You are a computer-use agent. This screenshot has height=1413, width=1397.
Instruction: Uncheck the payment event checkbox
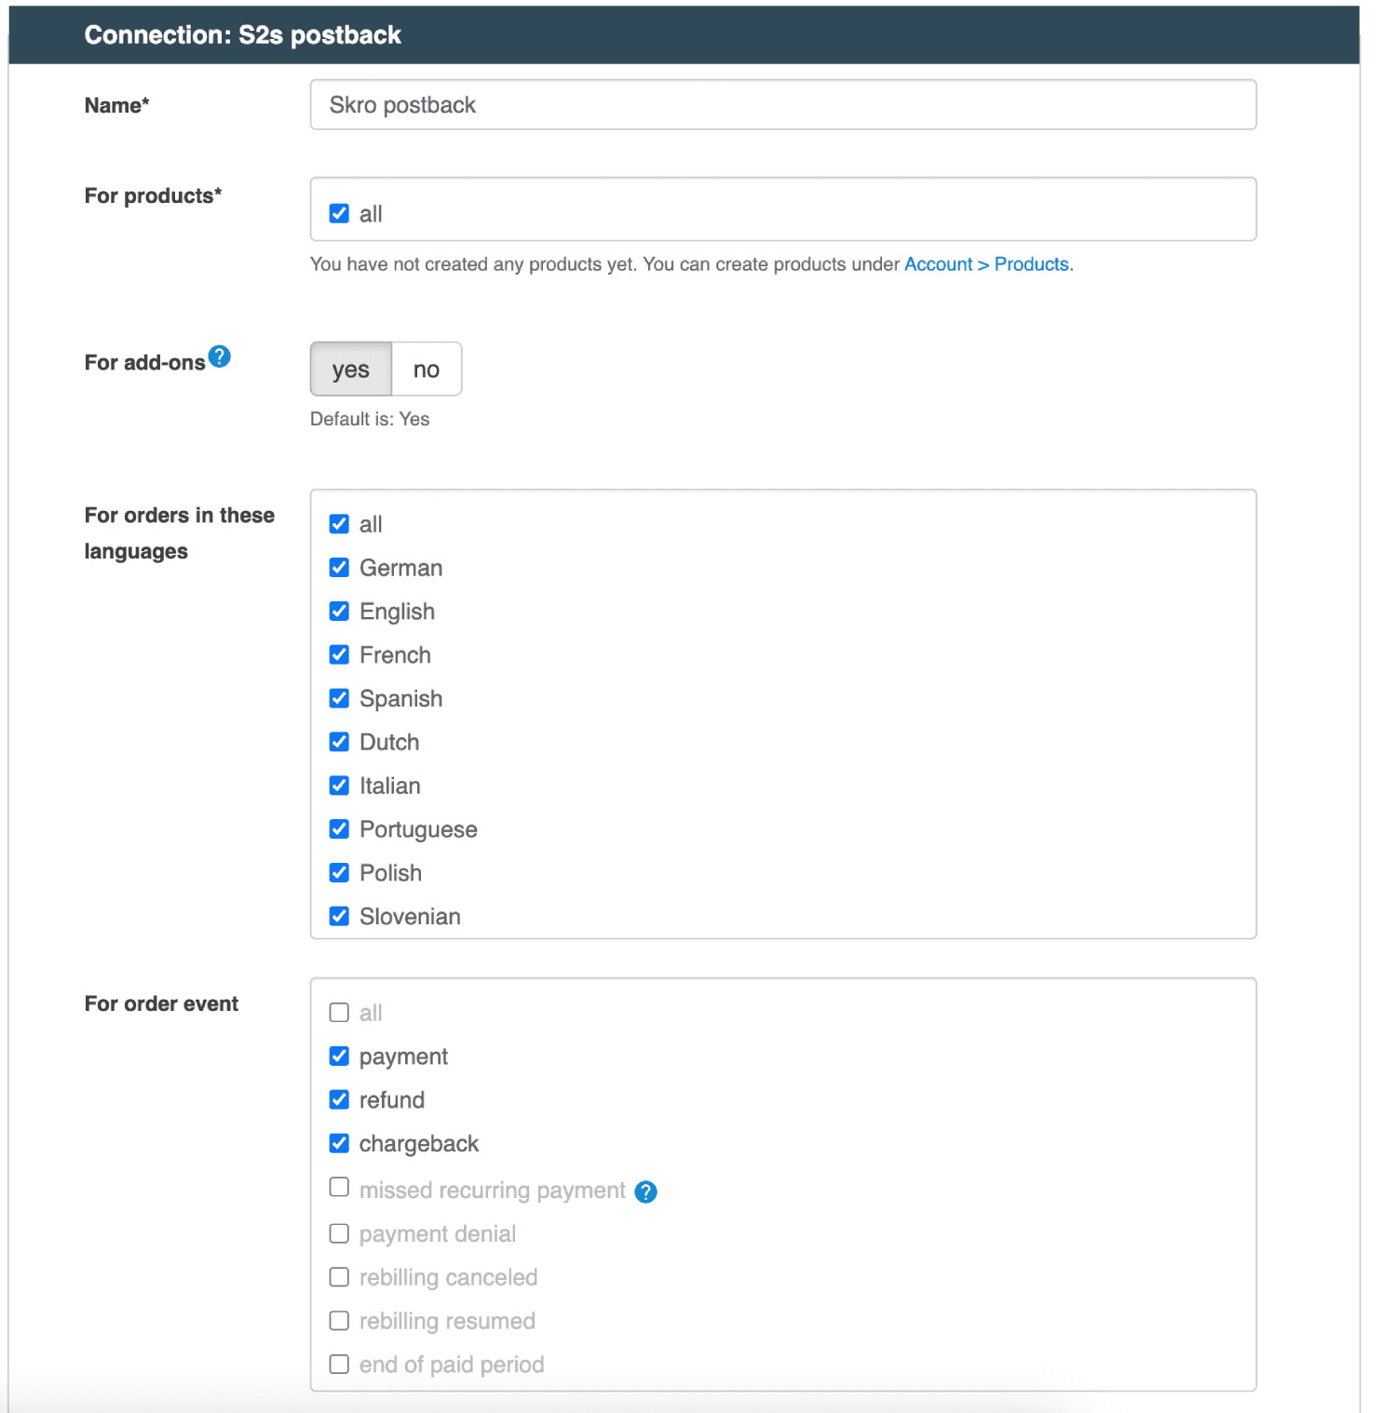tap(339, 1056)
